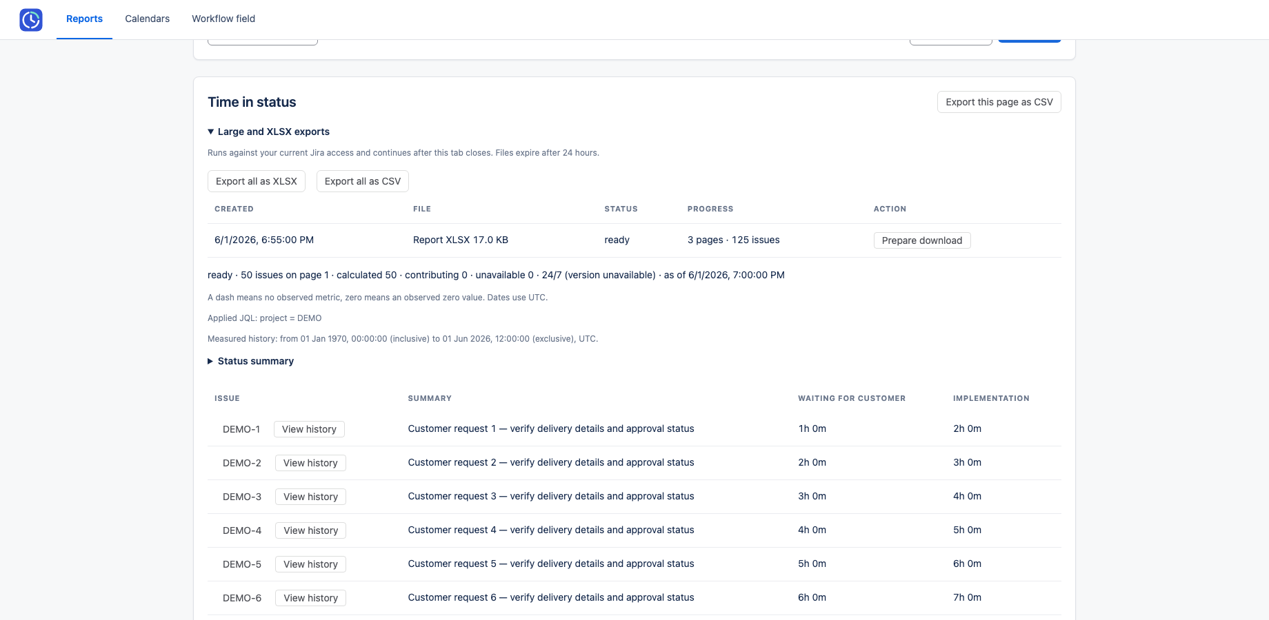Click 'Applied JQL: project = DEMO' text
The height and width of the screenshot is (620, 1269).
coord(265,318)
